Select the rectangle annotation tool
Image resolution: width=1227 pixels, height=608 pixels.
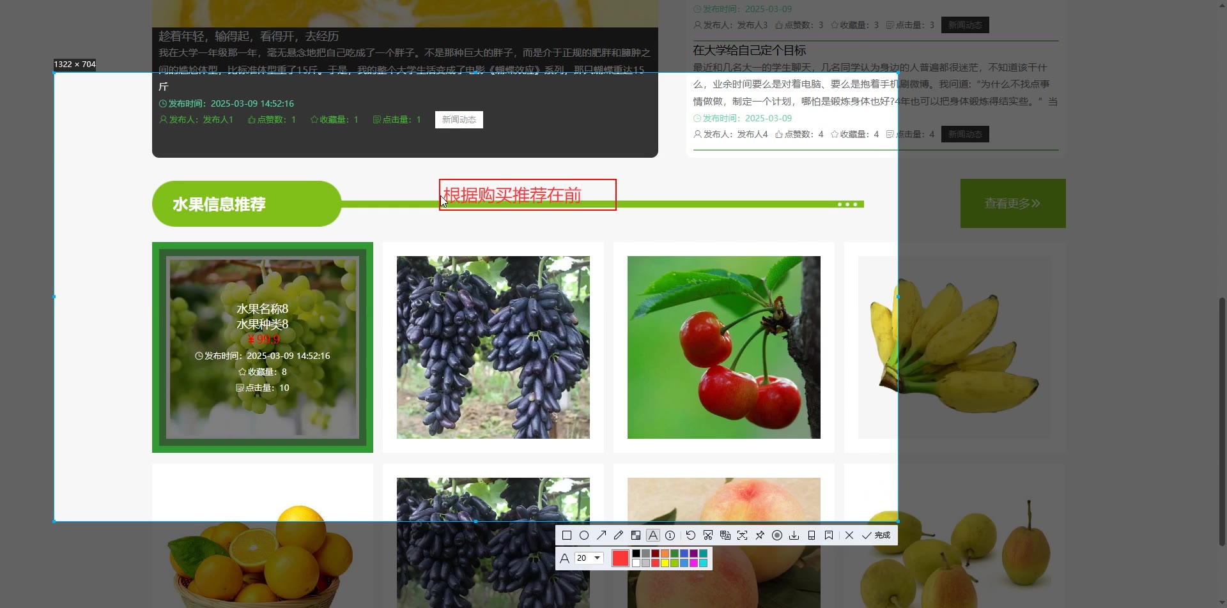tap(567, 535)
